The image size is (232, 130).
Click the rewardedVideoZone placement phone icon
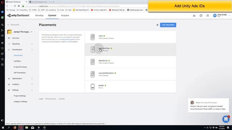93,74
